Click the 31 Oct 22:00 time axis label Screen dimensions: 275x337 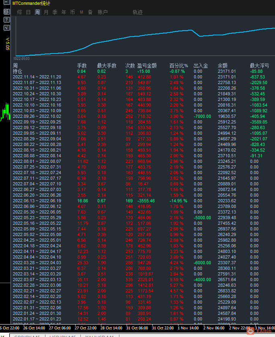click(163, 328)
